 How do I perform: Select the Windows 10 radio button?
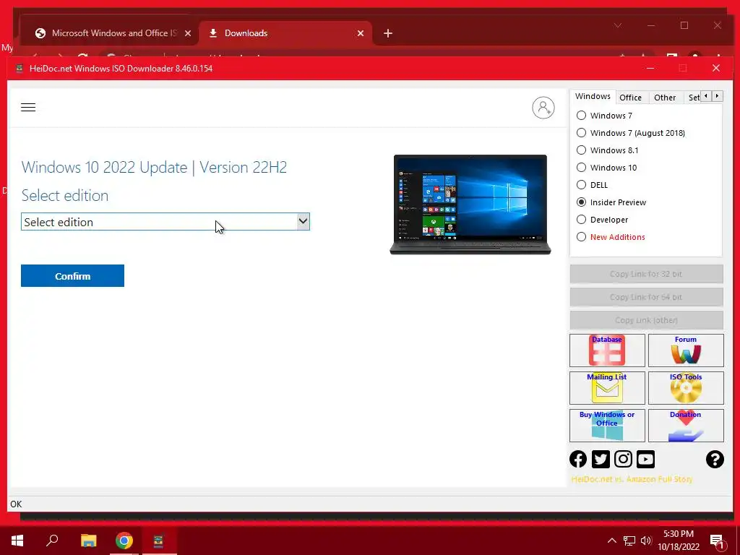[x=582, y=168]
